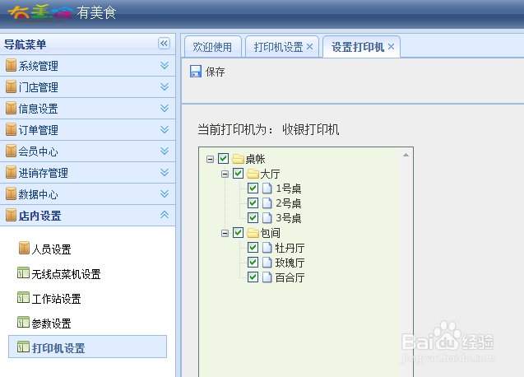524x377 pixels.
Task: Uncheck the 3号桌 checkbox
Action: pyautogui.click(x=253, y=217)
